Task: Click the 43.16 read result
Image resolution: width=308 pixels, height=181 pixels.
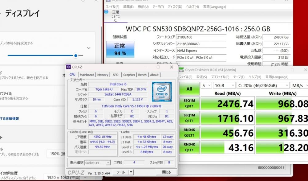Action: [228, 147]
